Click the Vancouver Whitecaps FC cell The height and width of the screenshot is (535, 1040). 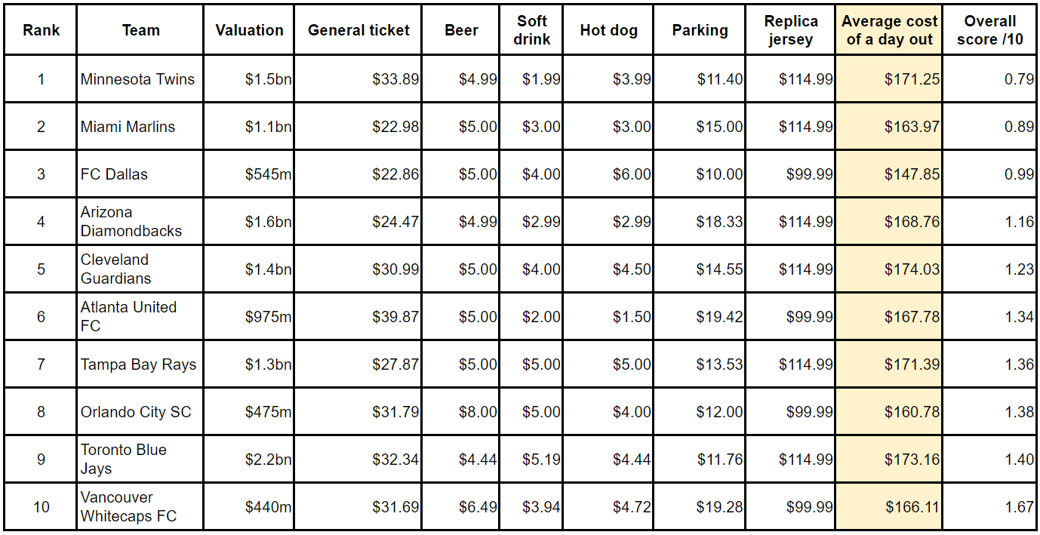(x=128, y=507)
